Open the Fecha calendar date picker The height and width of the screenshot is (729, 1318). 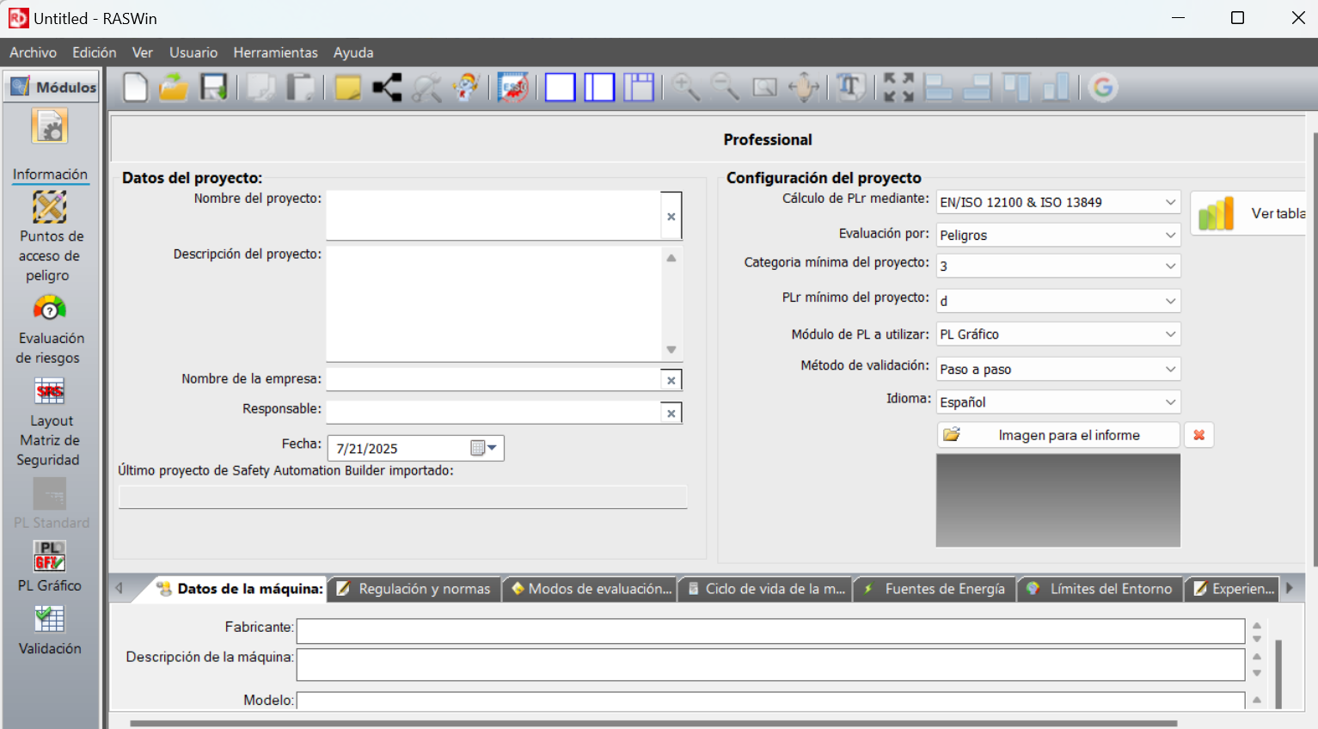click(x=484, y=448)
